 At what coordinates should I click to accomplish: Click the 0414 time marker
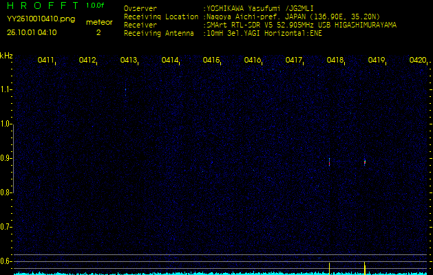[x=171, y=60]
